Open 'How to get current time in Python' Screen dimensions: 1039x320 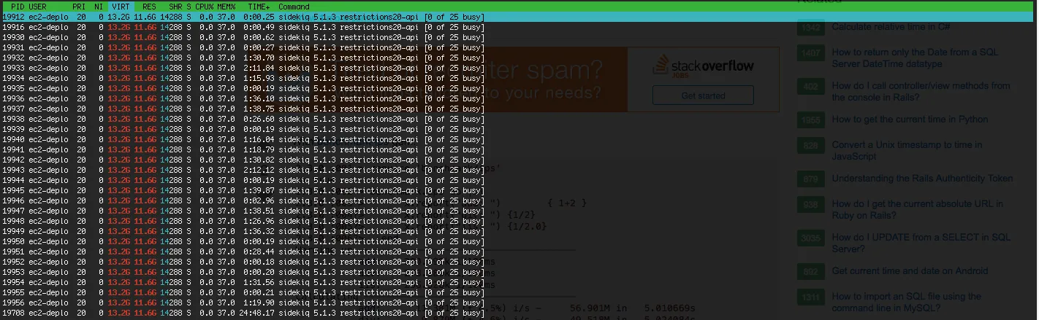pos(910,120)
